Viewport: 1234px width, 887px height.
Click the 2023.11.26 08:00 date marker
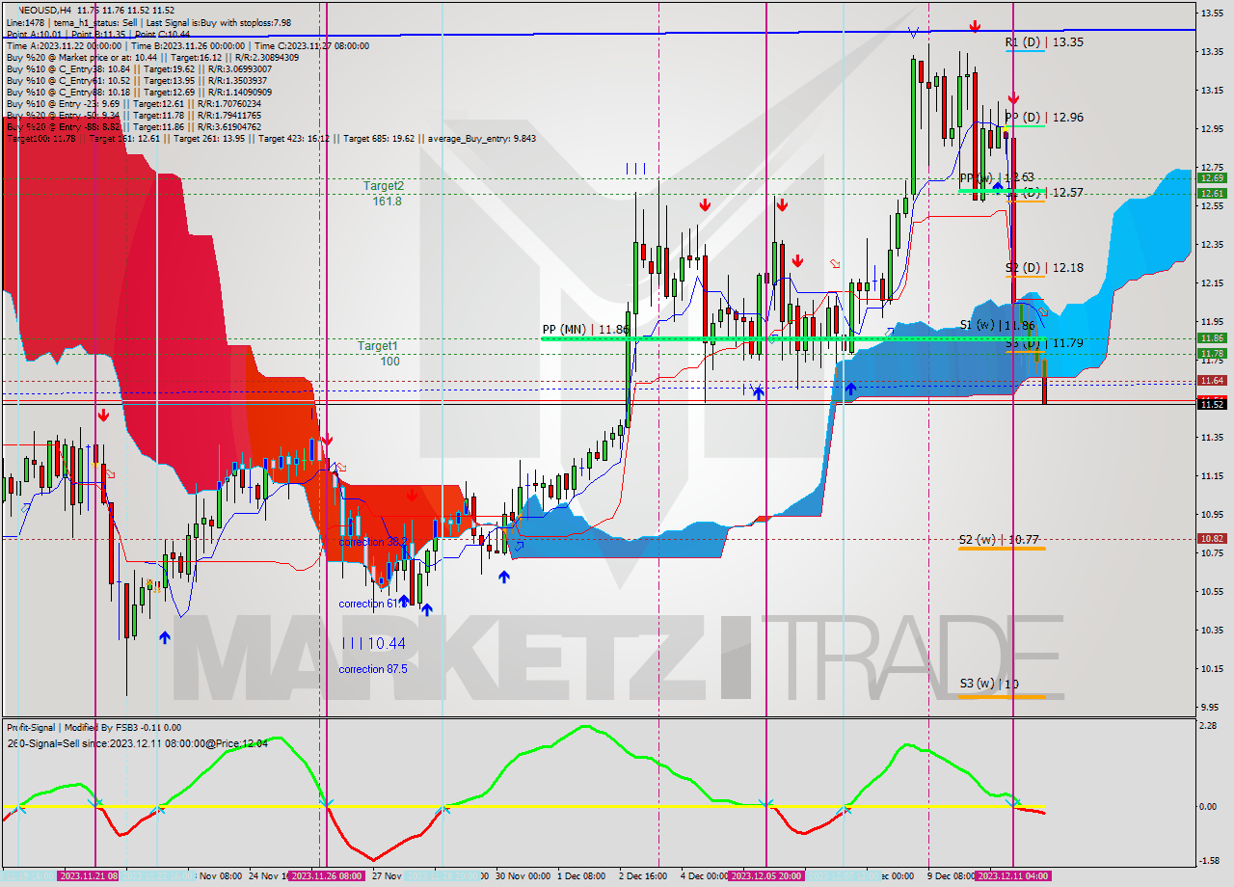[x=326, y=876]
